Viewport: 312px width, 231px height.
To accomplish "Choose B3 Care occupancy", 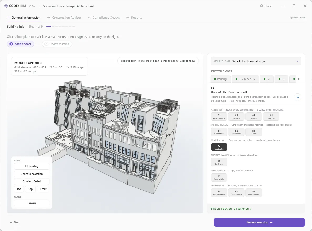I will pos(253,132).
